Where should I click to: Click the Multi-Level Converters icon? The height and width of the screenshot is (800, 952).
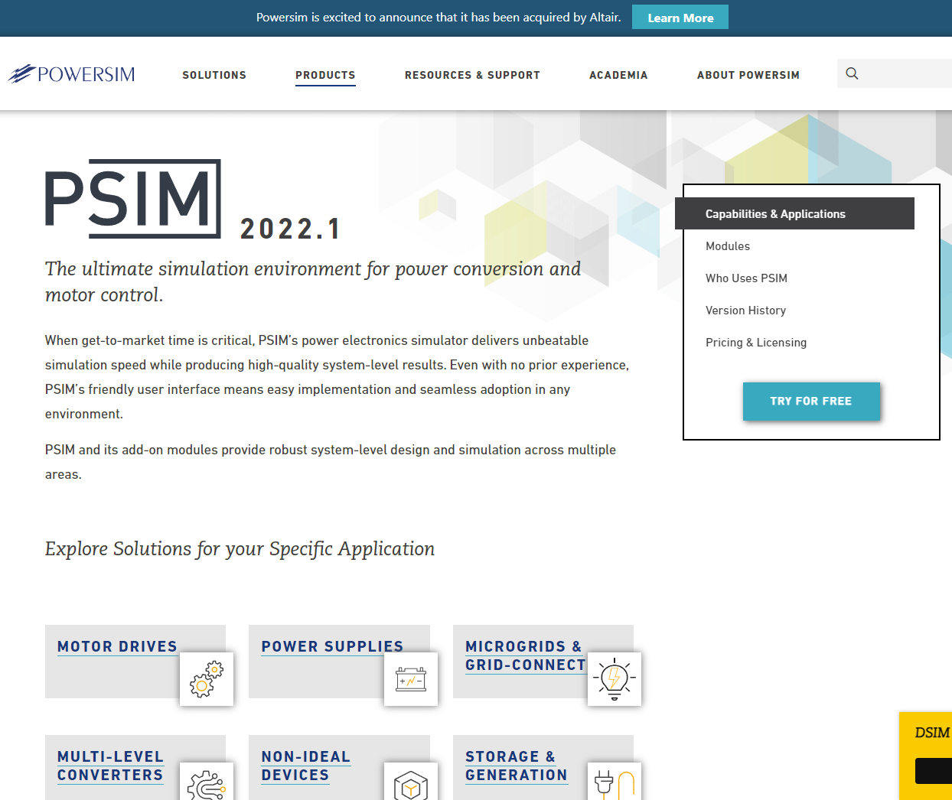[x=207, y=782]
